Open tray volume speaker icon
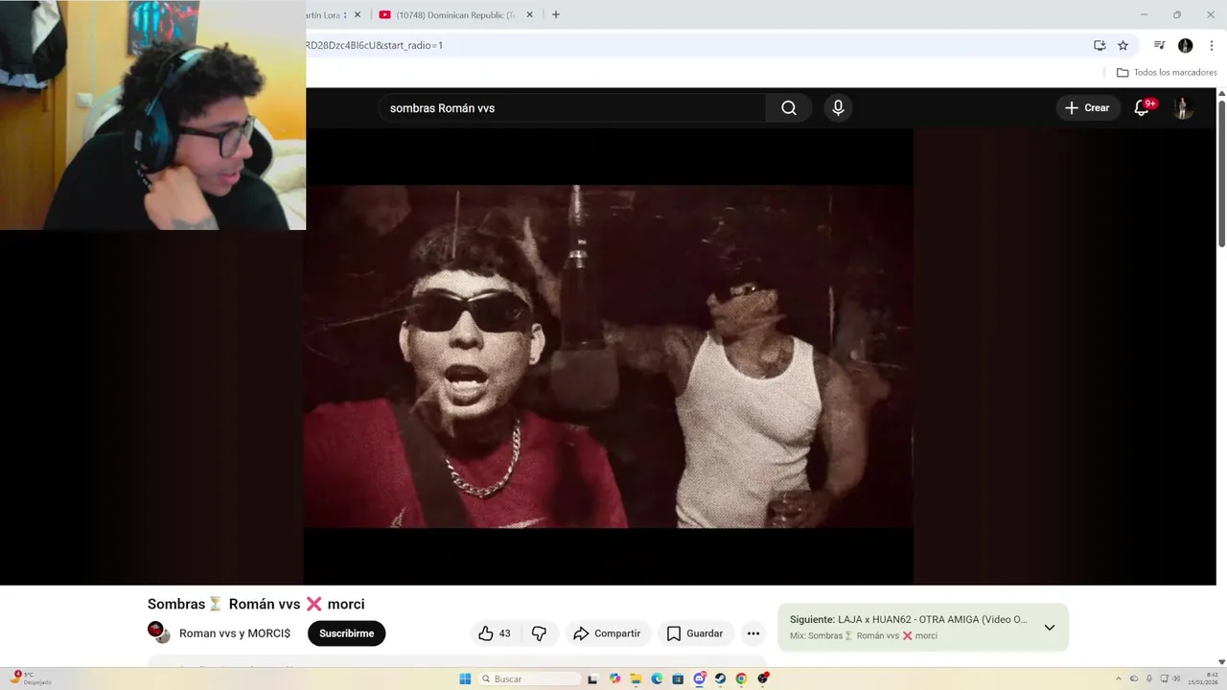Image resolution: width=1227 pixels, height=690 pixels. (x=1177, y=678)
